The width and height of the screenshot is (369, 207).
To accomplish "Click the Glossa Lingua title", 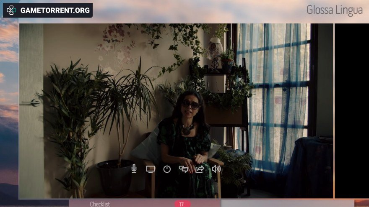I will 335,10.
